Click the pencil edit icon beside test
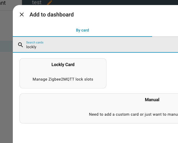The width and height of the screenshot is (178, 143). [x=50, y=3]
